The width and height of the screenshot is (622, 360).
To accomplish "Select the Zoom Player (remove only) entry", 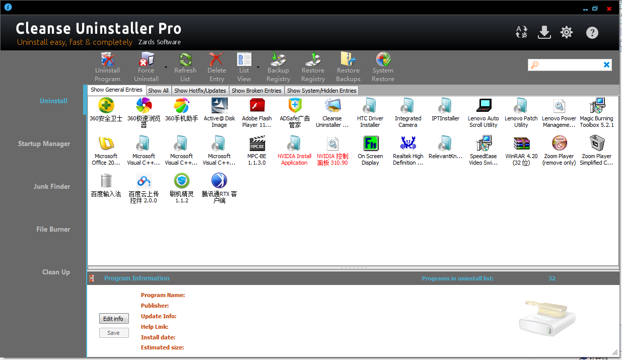I will tap(559, 151).
